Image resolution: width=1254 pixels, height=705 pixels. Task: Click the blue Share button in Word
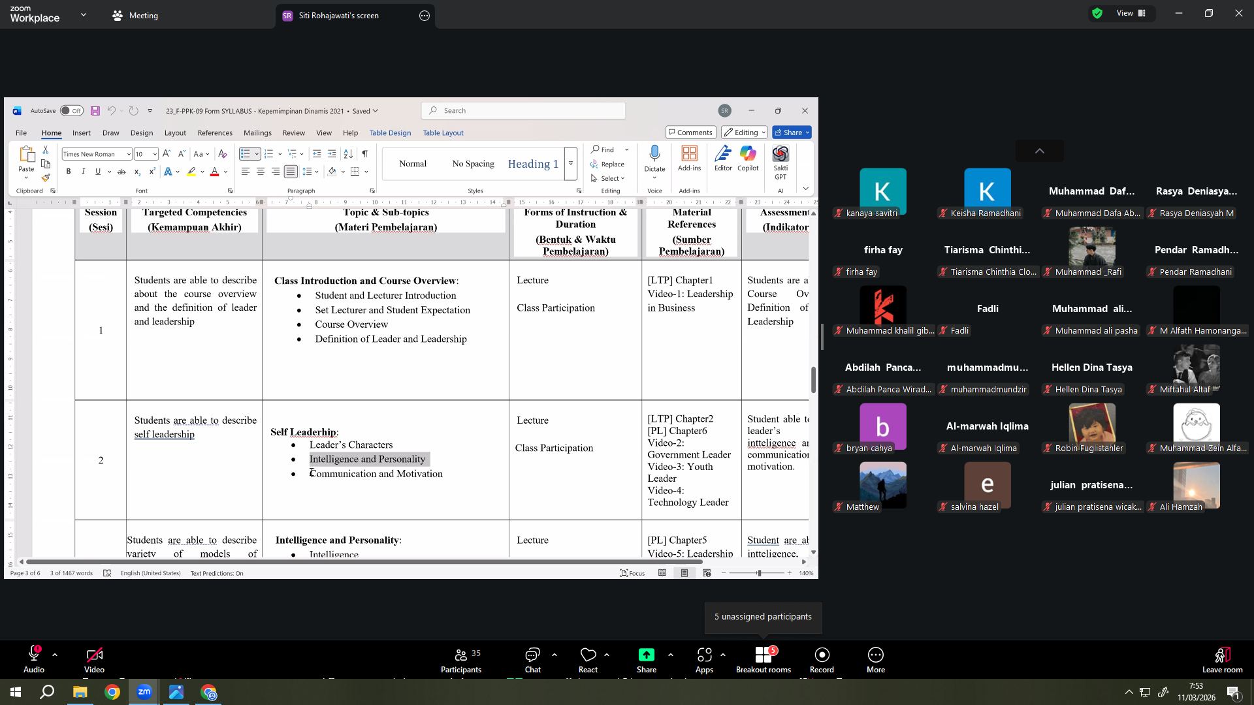tap(792, 133)
